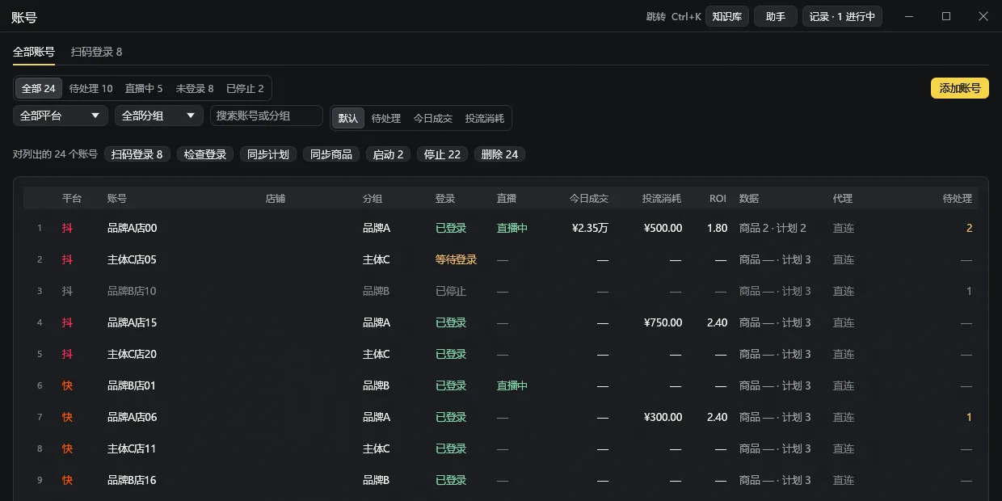1002x501 pixels.
Task: Click the 停止 22 button
Action: [443, 154]
